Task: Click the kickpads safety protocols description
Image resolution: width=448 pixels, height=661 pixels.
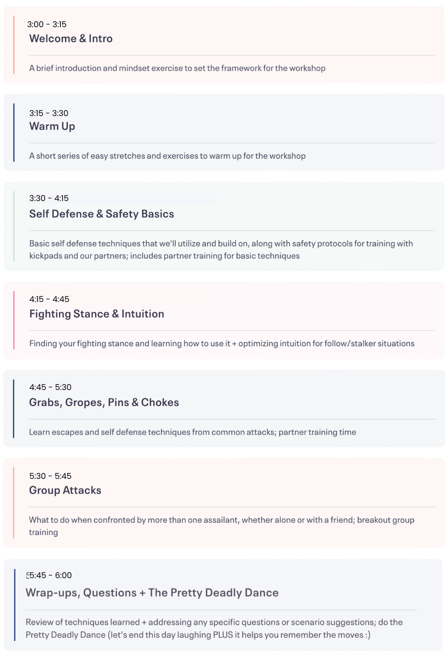Action: [221, 250]
